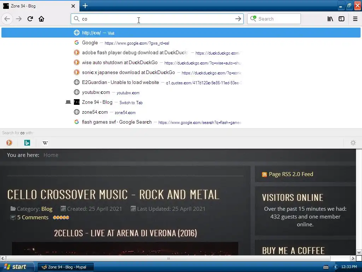Select the youtubw.com suggestion
Image resolution: width=362 pixels, height=272 pixels.
point(181,92)
